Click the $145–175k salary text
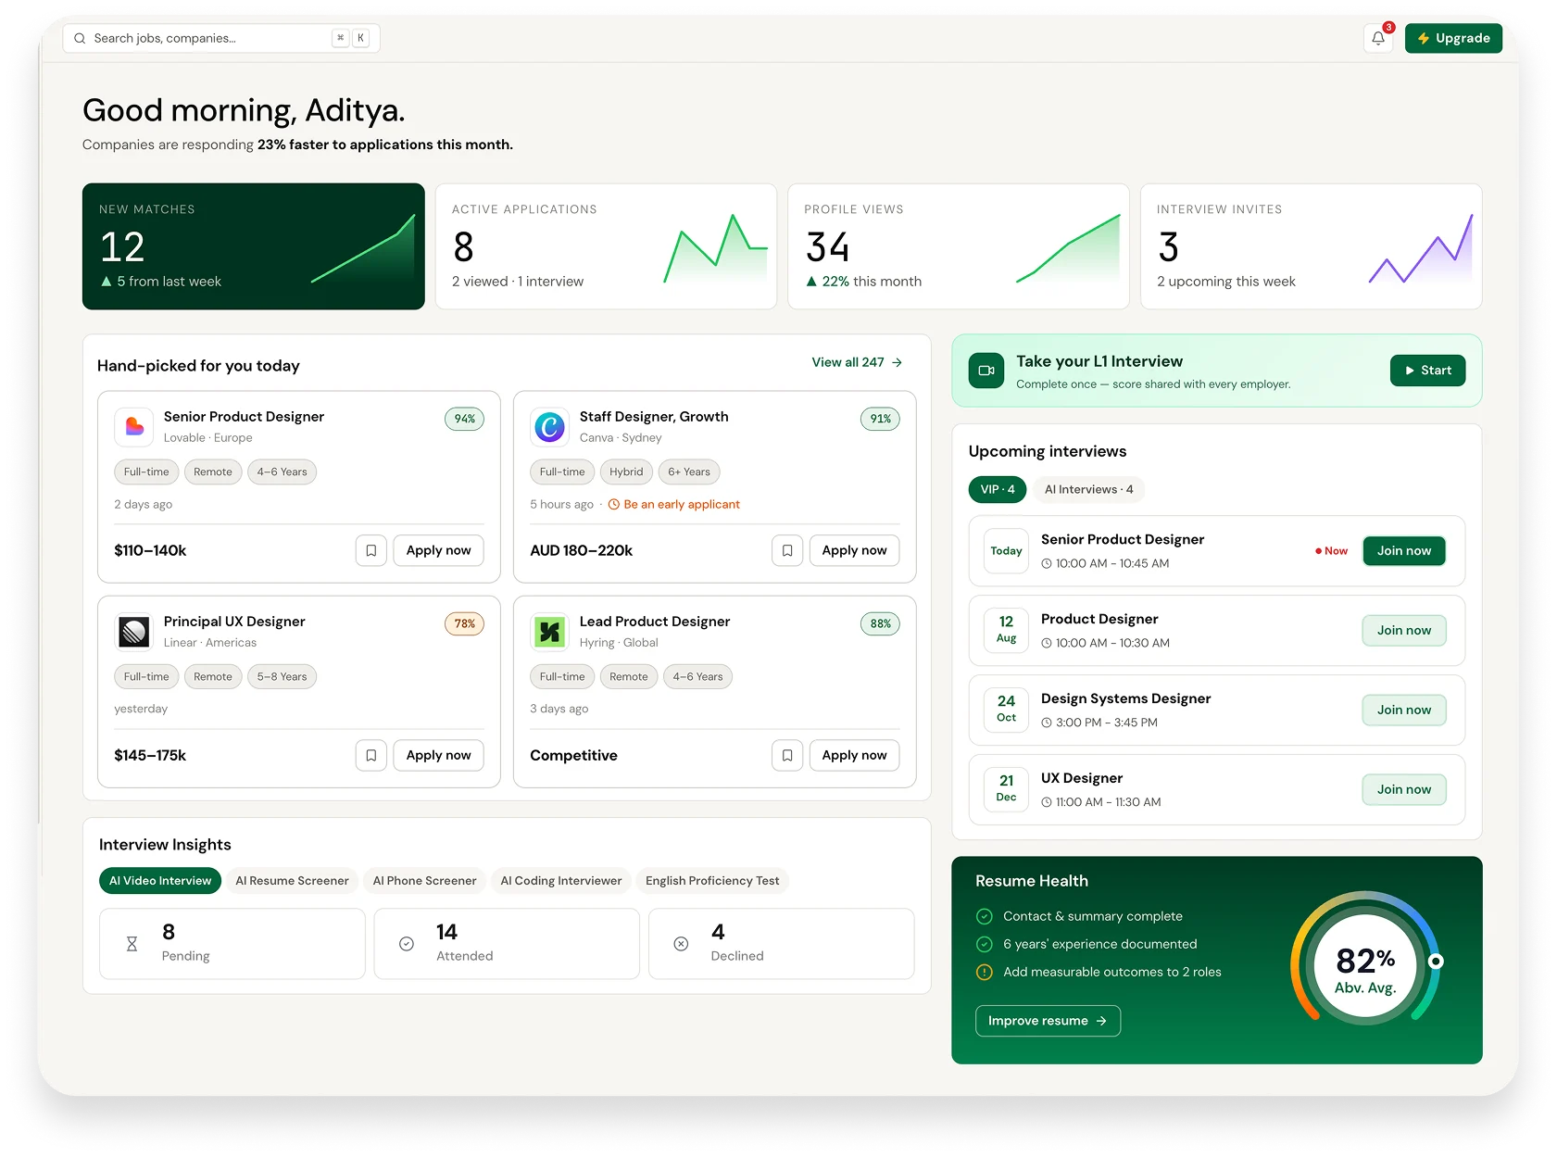1557x1157 pixels. (150, 755)
